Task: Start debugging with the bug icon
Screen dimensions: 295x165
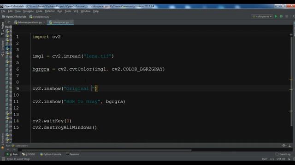Action: 281,16
